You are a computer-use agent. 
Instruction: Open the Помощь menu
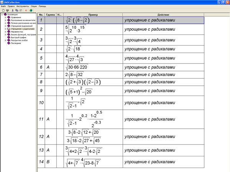(x=42, y=6)
